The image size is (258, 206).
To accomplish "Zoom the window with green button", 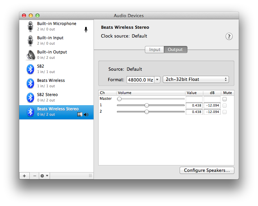I will tap(37, 16).
